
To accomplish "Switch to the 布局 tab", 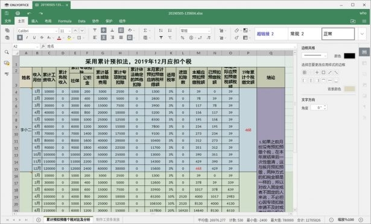I will [48, 21].
